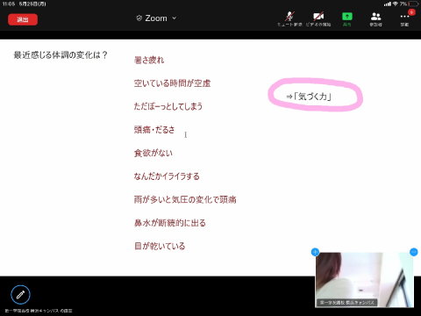This screenshot has width=421, height=316.
Task: Open the pencil annotation tool
Action: click(x=20, y=295)
